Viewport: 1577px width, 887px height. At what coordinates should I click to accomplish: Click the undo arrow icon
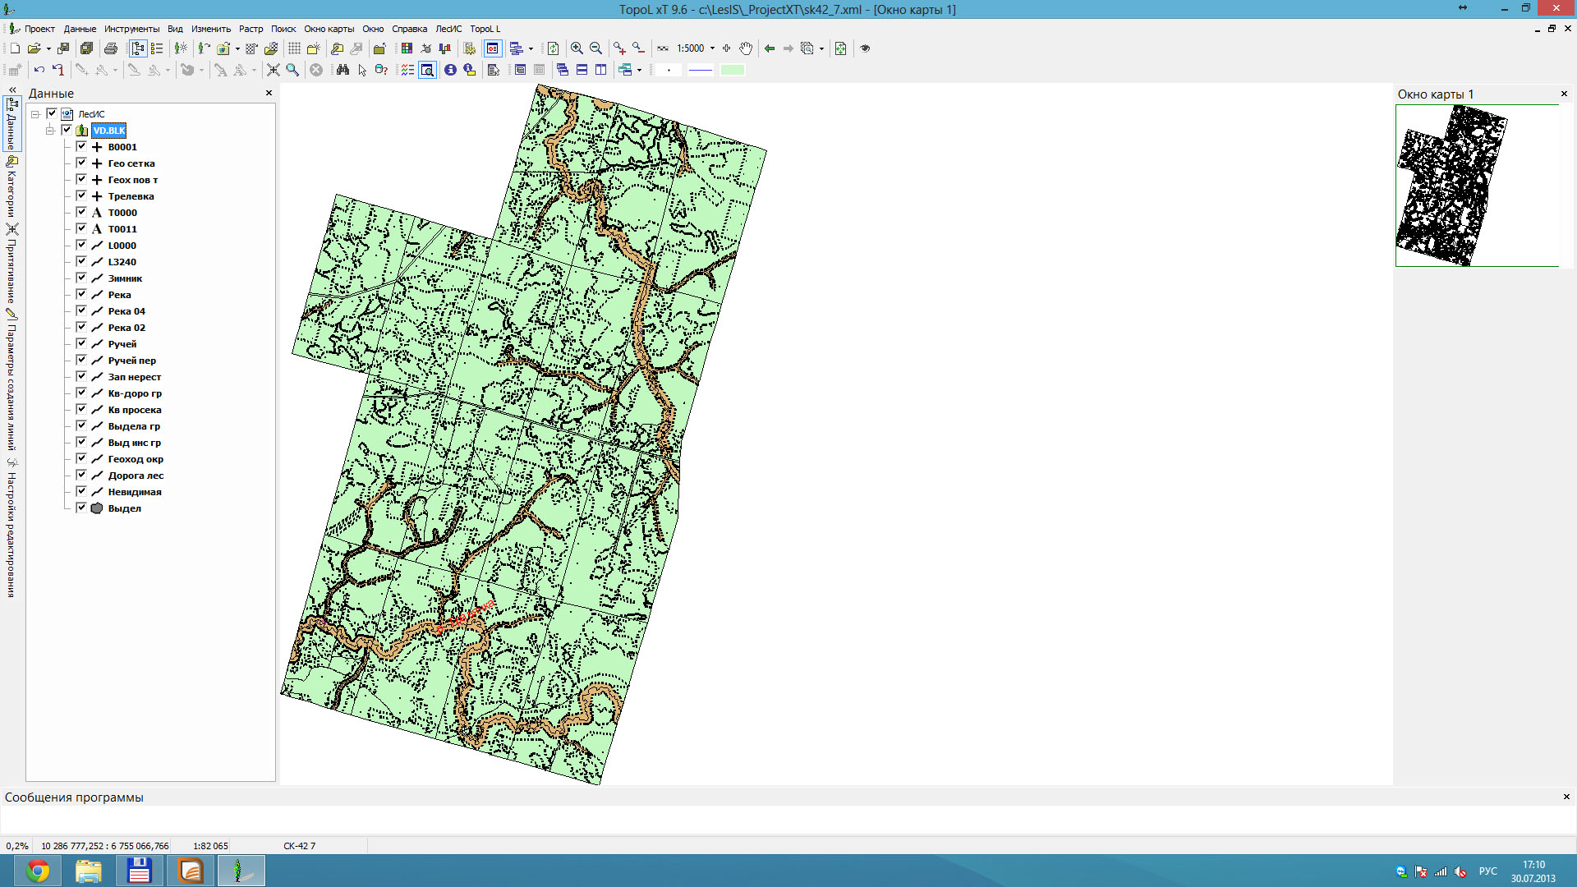point(39,70)
